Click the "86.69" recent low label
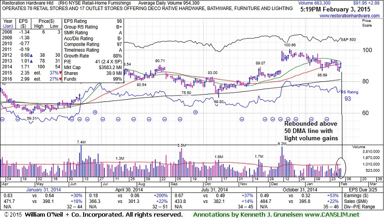The width and height of the screenshot is (384, 218). coord(322,75)
